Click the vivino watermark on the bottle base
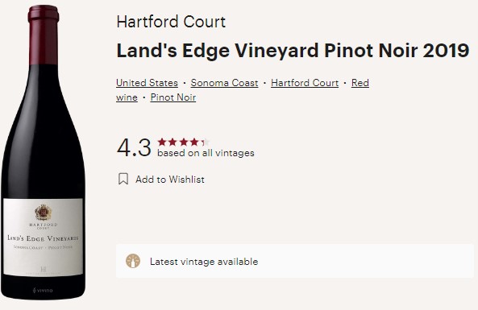 [x=43, y=290]
